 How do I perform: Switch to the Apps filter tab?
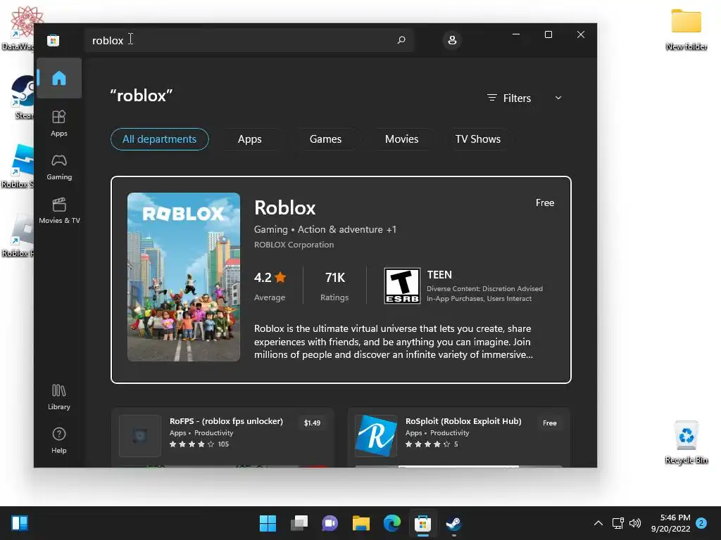point(250,139)
